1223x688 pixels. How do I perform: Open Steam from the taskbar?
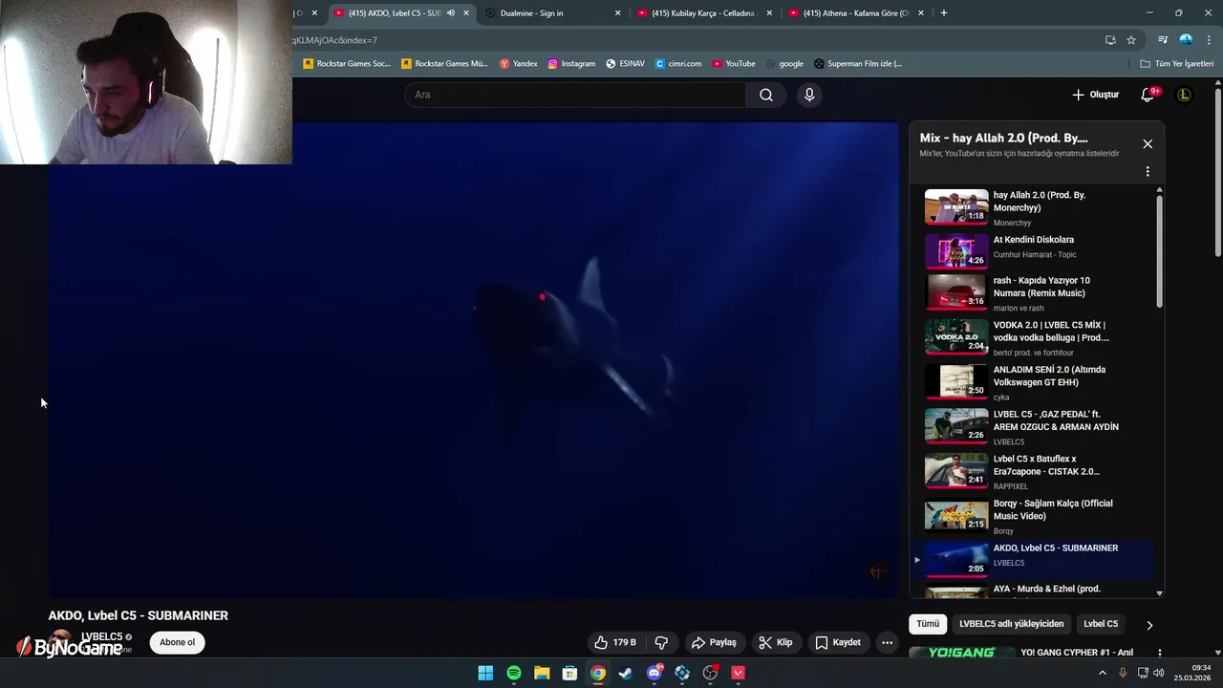point(626,673)
